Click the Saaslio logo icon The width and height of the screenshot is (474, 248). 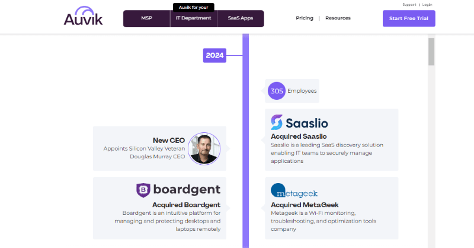tap(277, 122)
